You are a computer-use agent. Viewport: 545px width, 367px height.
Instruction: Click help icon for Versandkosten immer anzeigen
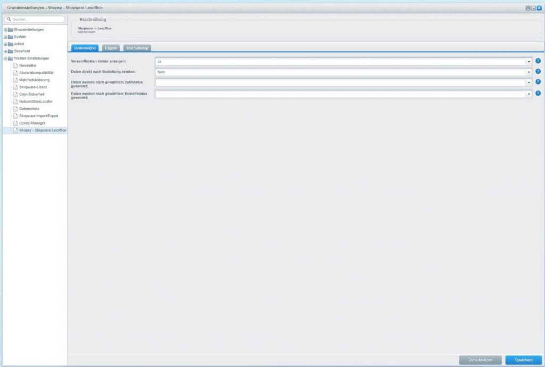coord(538,61)
